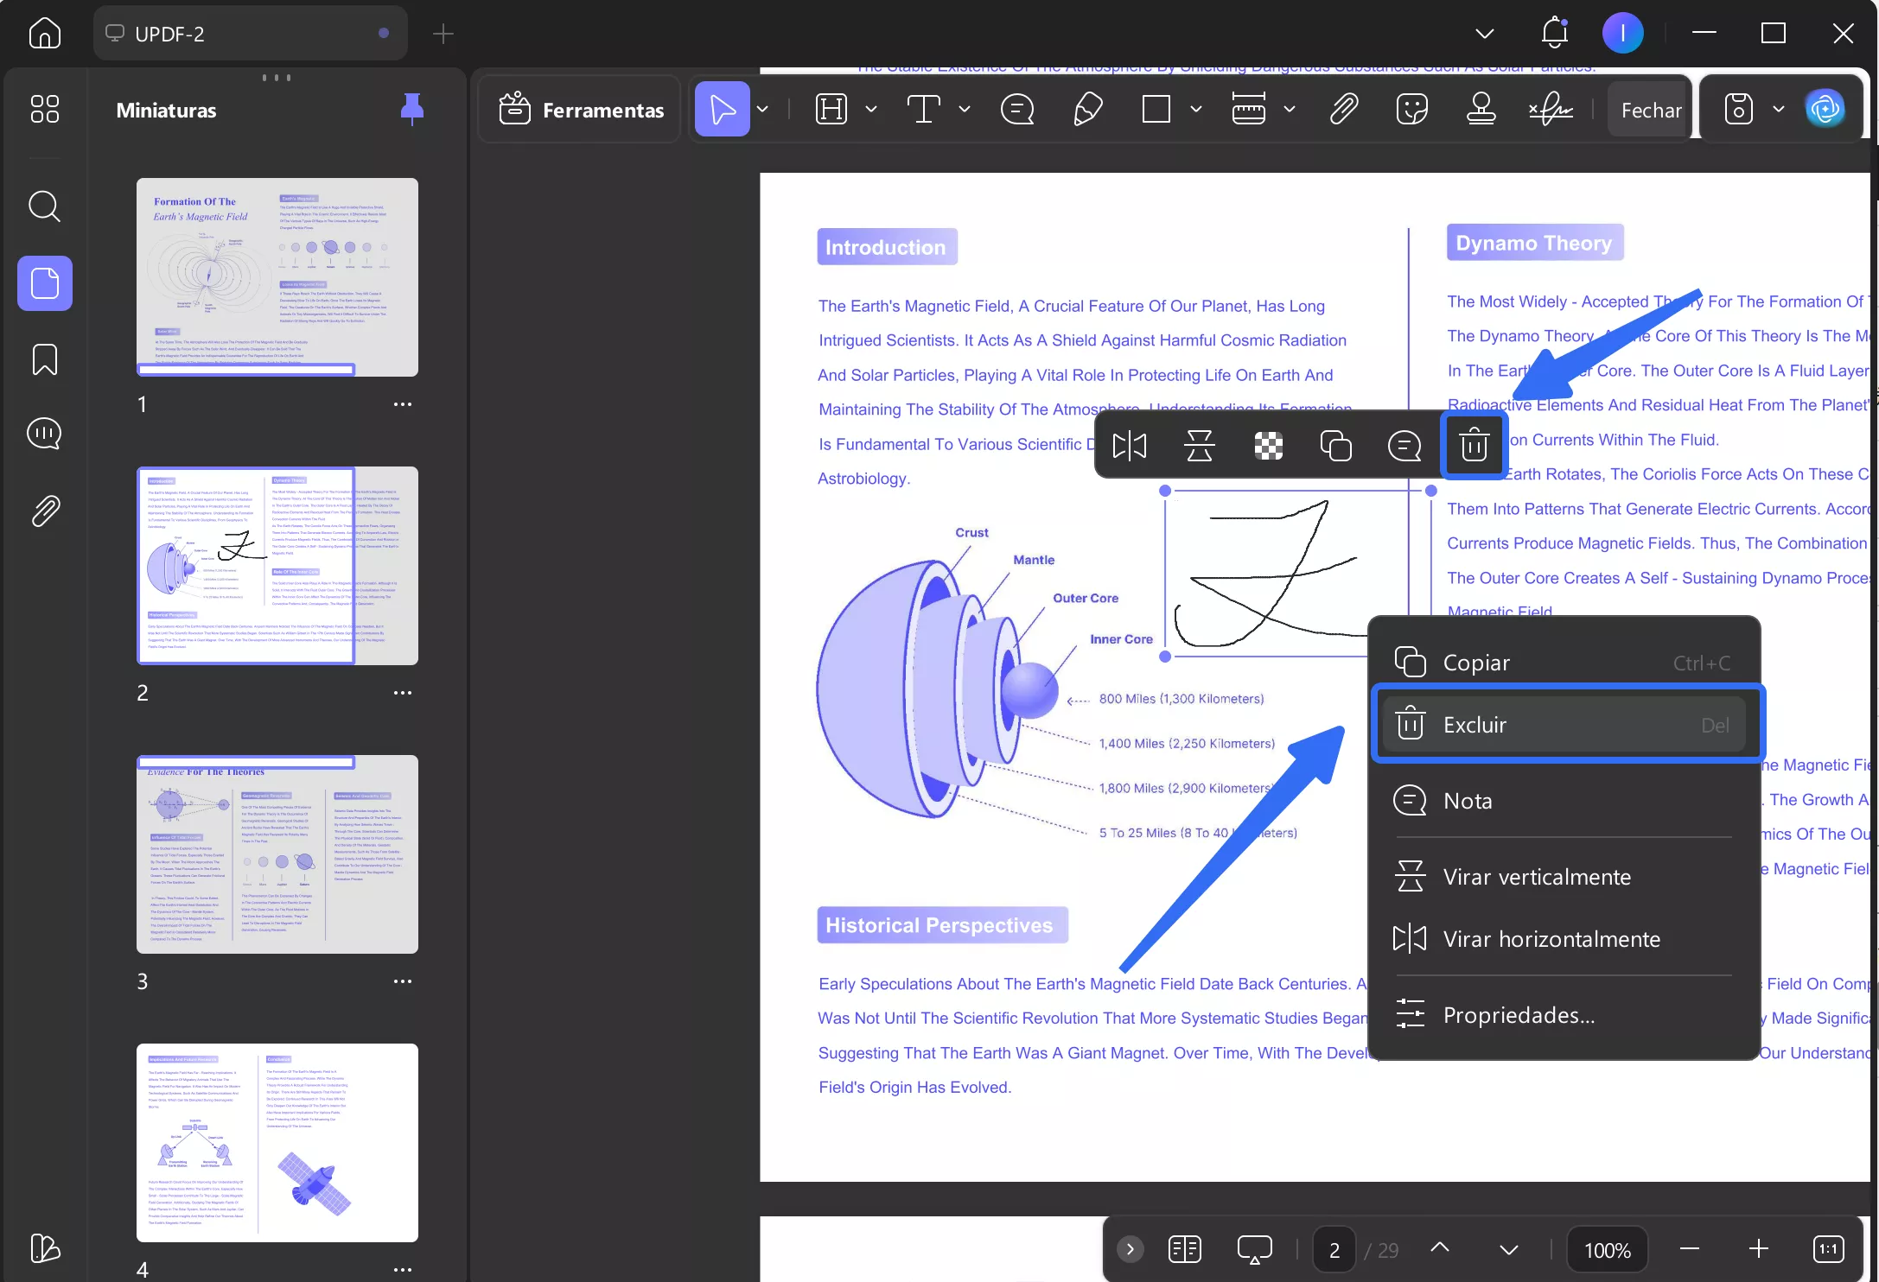Choose Nota in the context menu
This screenshot has width=1879, height=1282.
(1564, 801)
